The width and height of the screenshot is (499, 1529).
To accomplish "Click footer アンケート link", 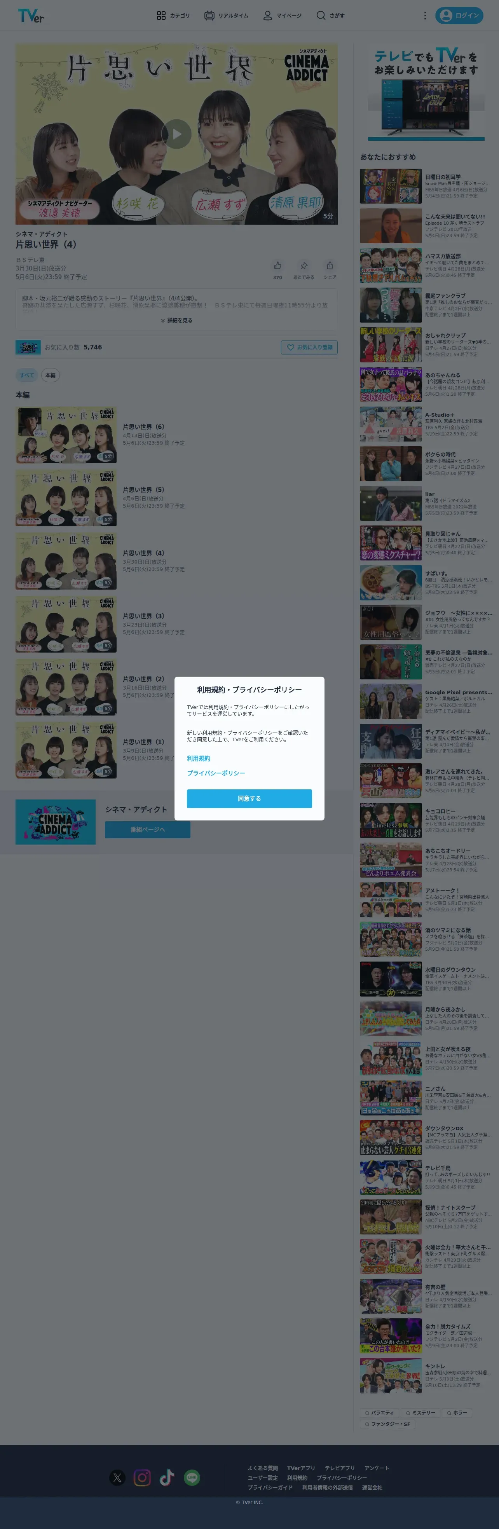I will tap(377, 1468).
